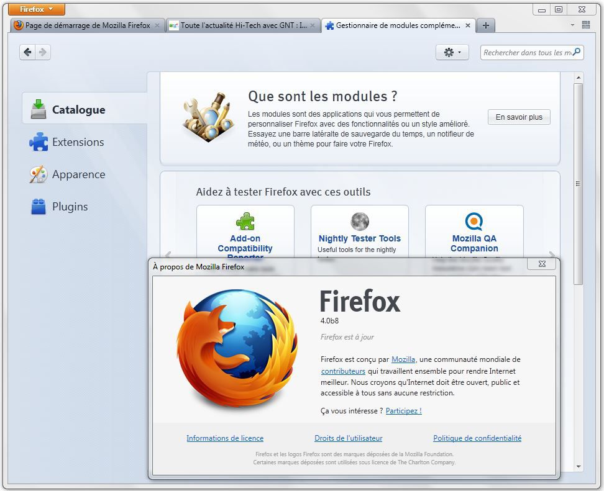
Task: Click the Mozilla QA Companion icon
Action: pos(474,221)
